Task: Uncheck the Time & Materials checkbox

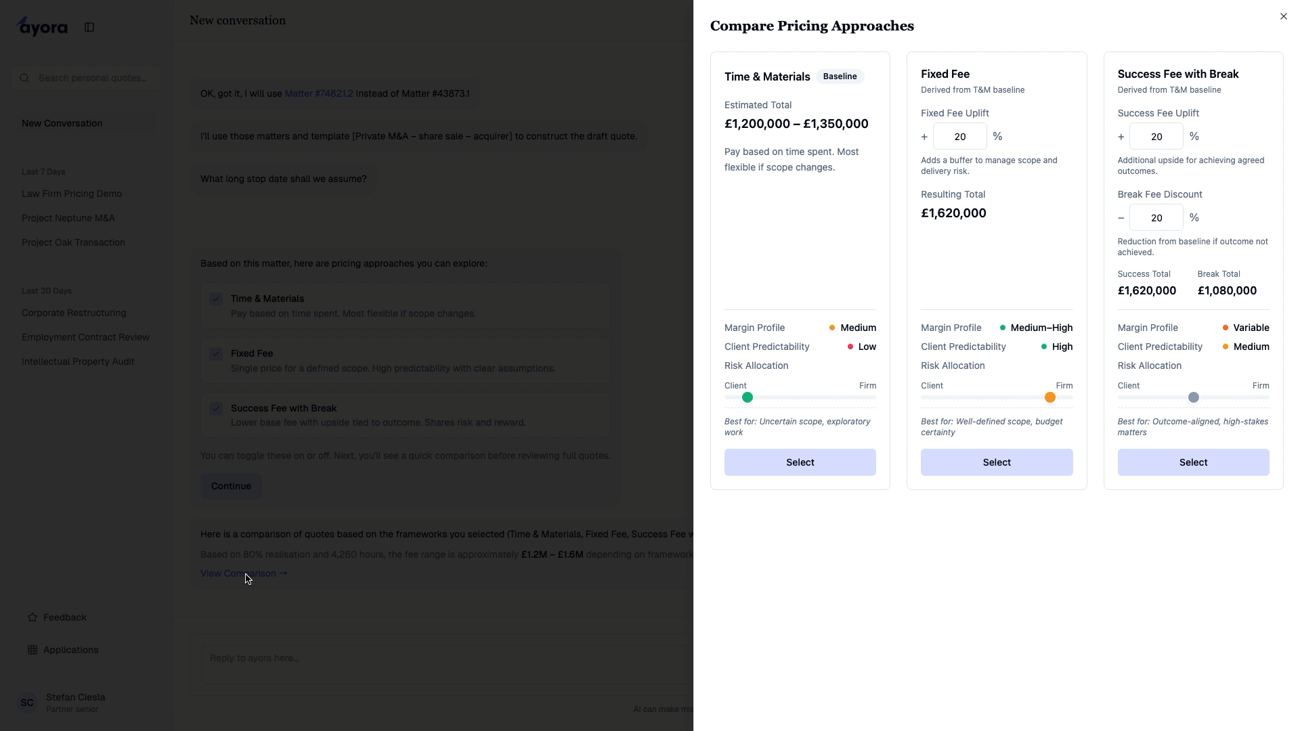Action: tap(216, 299)
